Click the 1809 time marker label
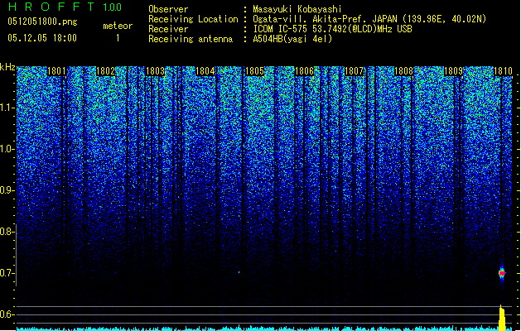This screenshot has height=331, width=521. point(453,71)
